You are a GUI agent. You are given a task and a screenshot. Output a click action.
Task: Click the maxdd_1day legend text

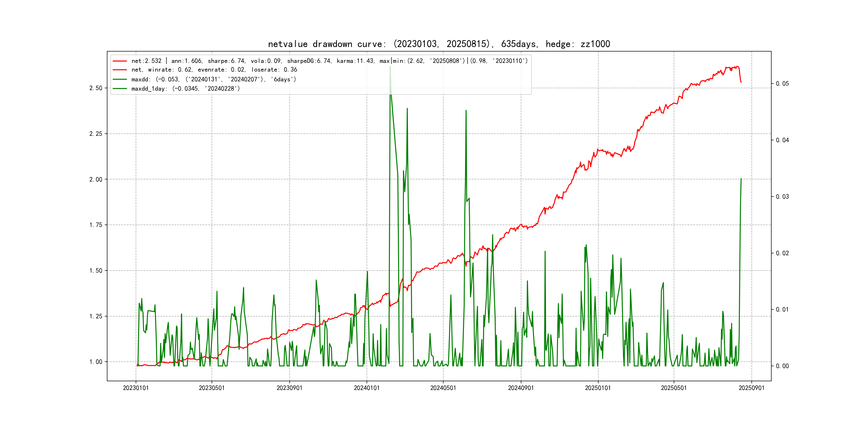[x=185, y=89]
